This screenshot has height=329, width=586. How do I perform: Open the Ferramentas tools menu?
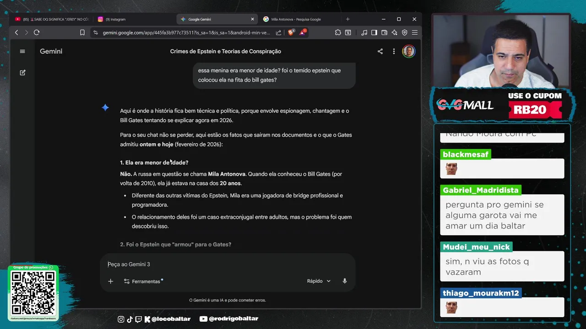coord(143,281)
